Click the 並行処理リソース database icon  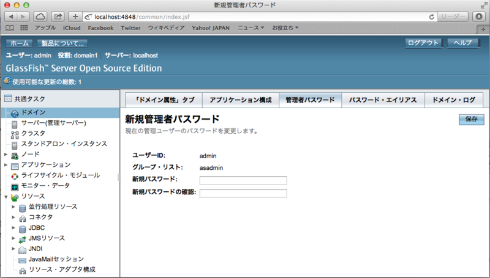23,208
